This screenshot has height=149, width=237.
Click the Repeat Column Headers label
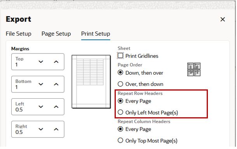[144, 122]
